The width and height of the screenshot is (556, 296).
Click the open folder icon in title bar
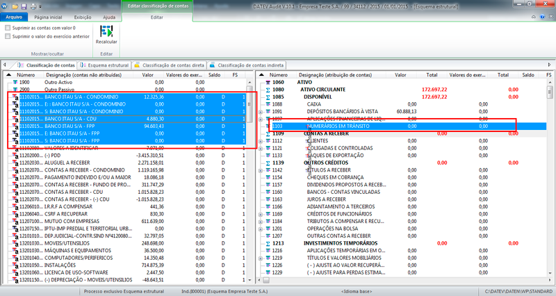click(14, 6)
